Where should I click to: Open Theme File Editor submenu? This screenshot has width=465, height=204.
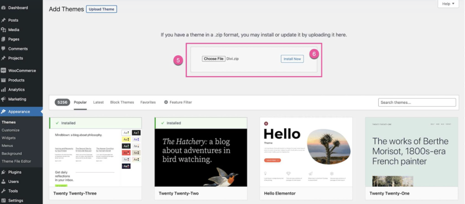(x=16, y=161)
